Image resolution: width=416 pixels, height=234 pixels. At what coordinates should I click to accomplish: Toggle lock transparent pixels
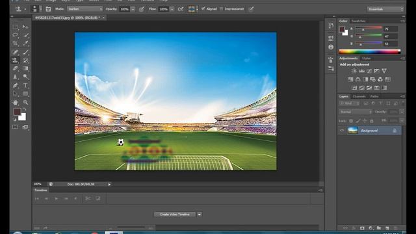point(351,121)
